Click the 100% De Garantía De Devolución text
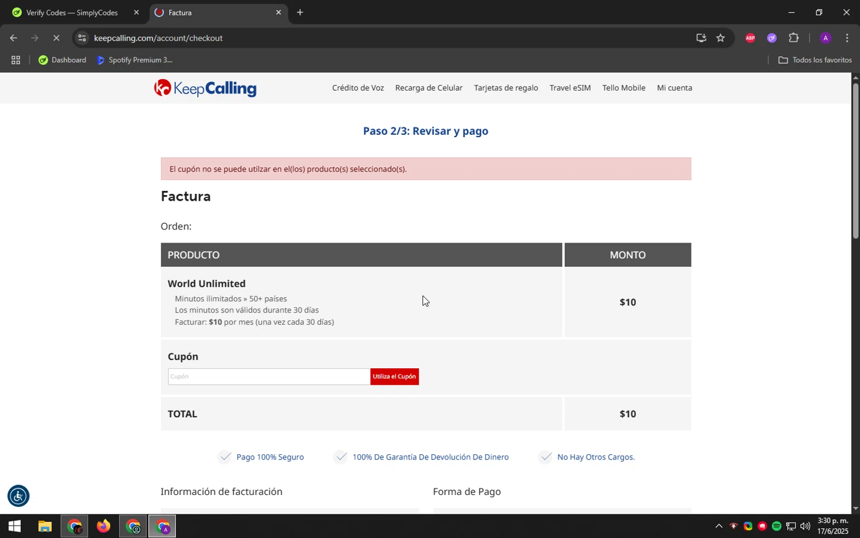 (431, 457)
